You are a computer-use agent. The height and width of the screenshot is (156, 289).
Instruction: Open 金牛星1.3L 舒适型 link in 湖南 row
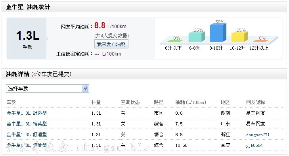point(27,113)
